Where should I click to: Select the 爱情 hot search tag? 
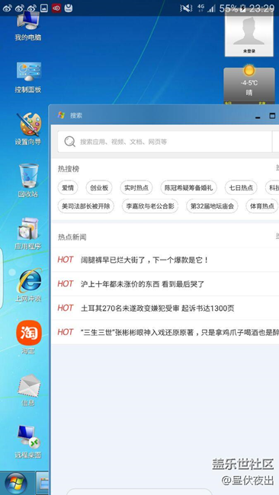coord(68,188)
